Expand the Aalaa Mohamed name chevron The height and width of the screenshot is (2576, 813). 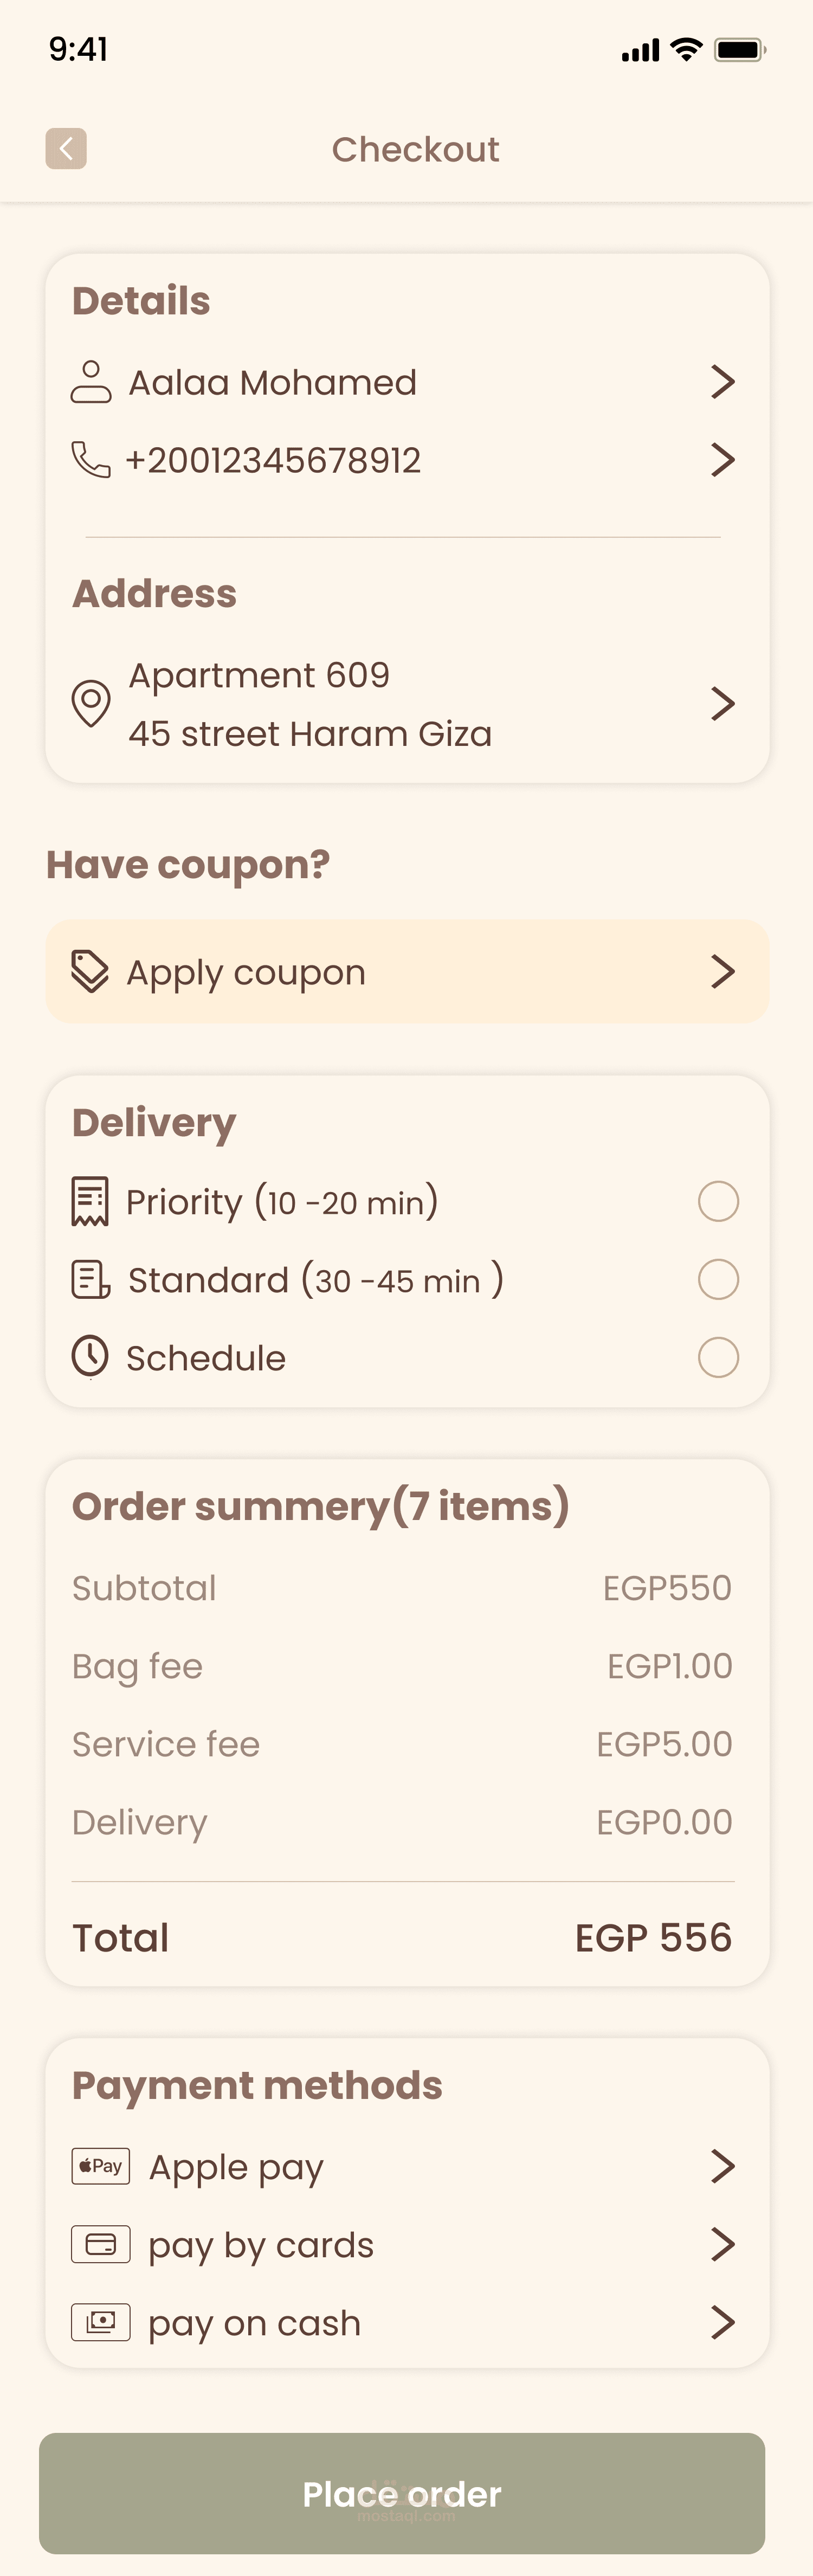pos(722,382)
